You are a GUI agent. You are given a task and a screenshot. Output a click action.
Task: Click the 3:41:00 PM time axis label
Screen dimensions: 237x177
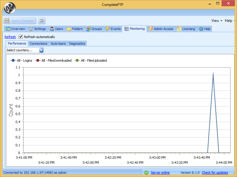(x=24, y=158)
